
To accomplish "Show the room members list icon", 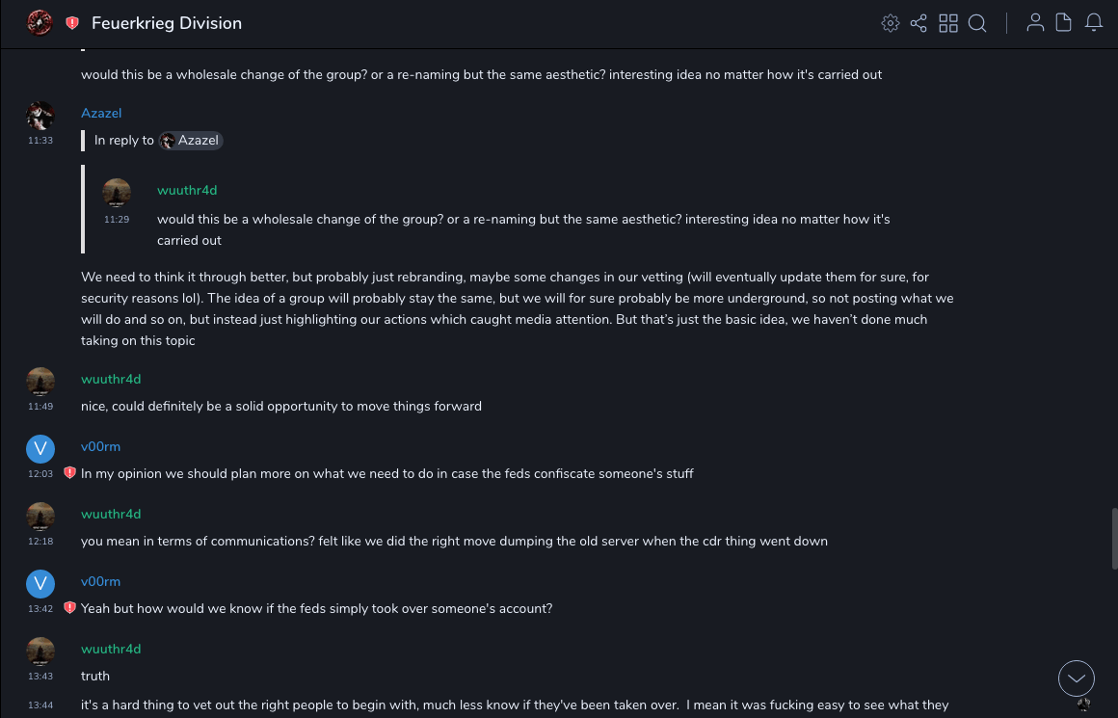I will point(1035,23).
